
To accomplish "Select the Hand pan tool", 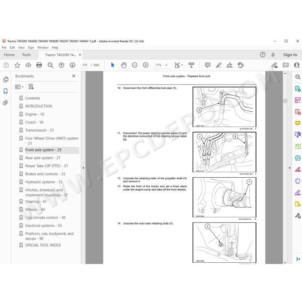I will point(124,65).
